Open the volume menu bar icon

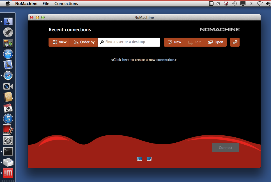pyautogui.click(x=268, y=3)
